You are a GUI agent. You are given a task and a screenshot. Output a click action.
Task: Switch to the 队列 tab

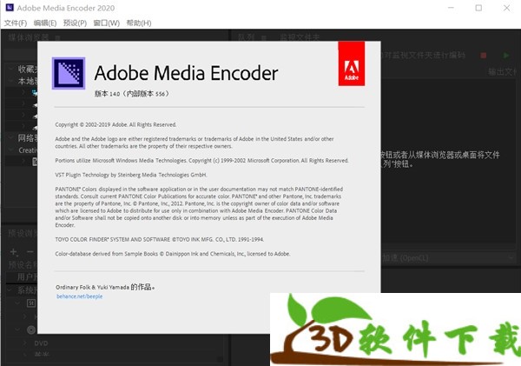tap(247, 37)
